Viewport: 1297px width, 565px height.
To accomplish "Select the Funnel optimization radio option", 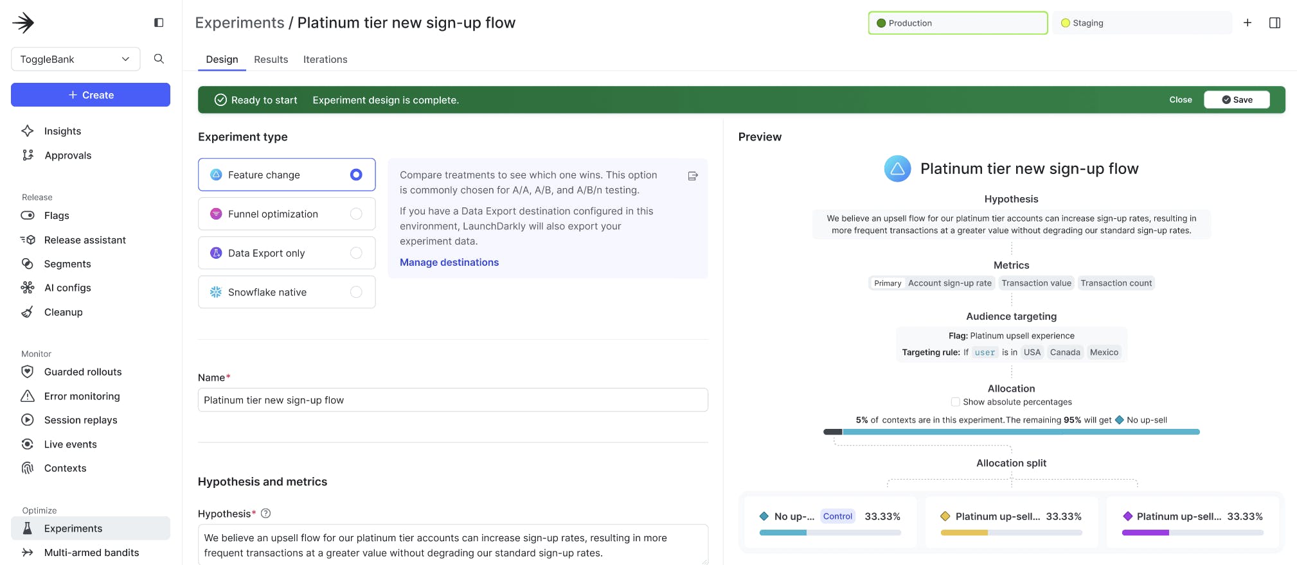I will coord(356,214).
